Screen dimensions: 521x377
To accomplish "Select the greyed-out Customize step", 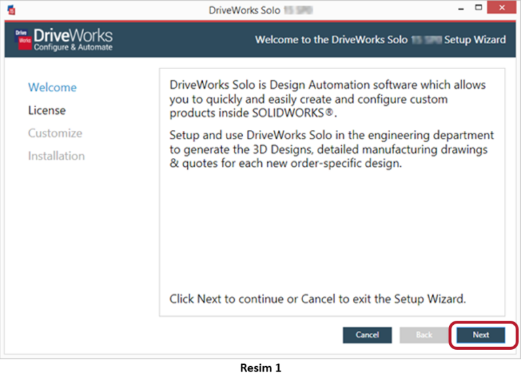I will (x=55, y=133).
